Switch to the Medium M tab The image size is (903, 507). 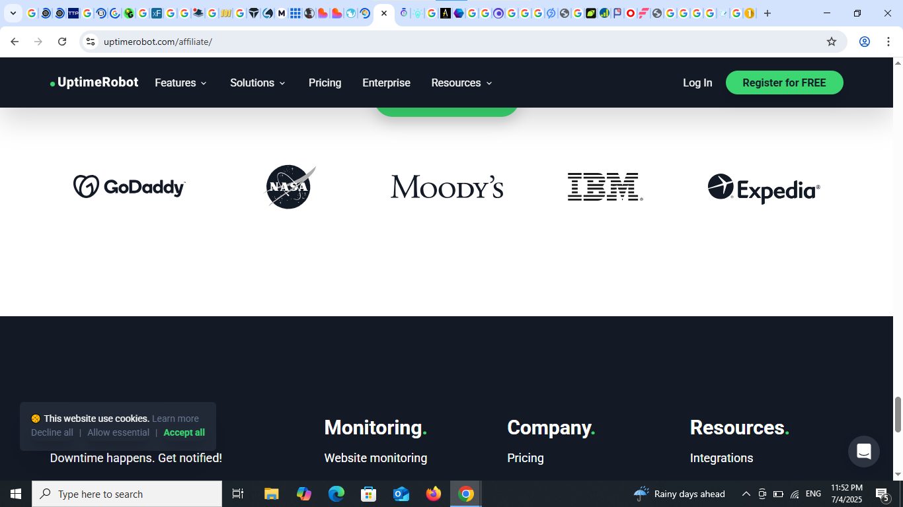pyautogui.click(x=282, y=13)
